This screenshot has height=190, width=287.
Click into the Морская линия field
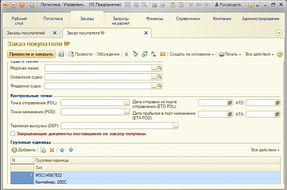(x=98, y=68)
